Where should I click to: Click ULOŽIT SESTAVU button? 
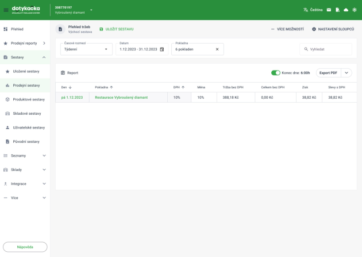[116, 29]
